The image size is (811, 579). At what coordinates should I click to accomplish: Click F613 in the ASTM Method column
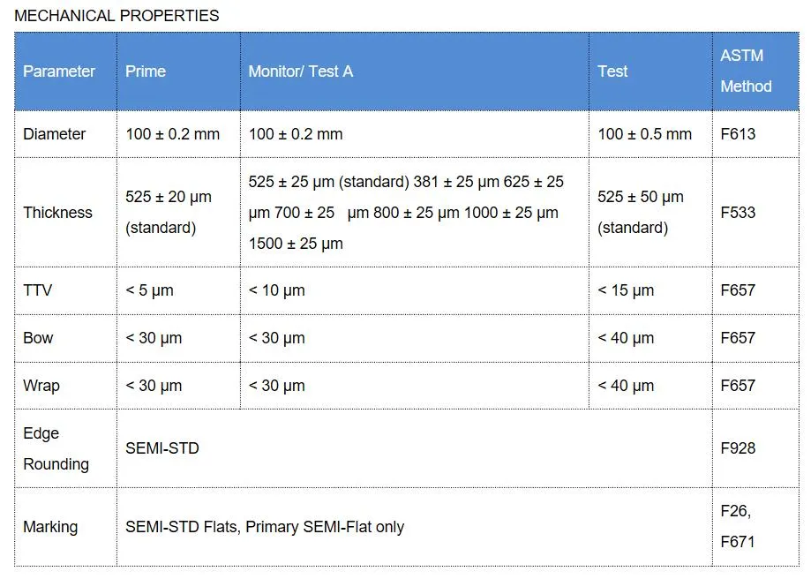pyautogui.click(x=738, y=134)
